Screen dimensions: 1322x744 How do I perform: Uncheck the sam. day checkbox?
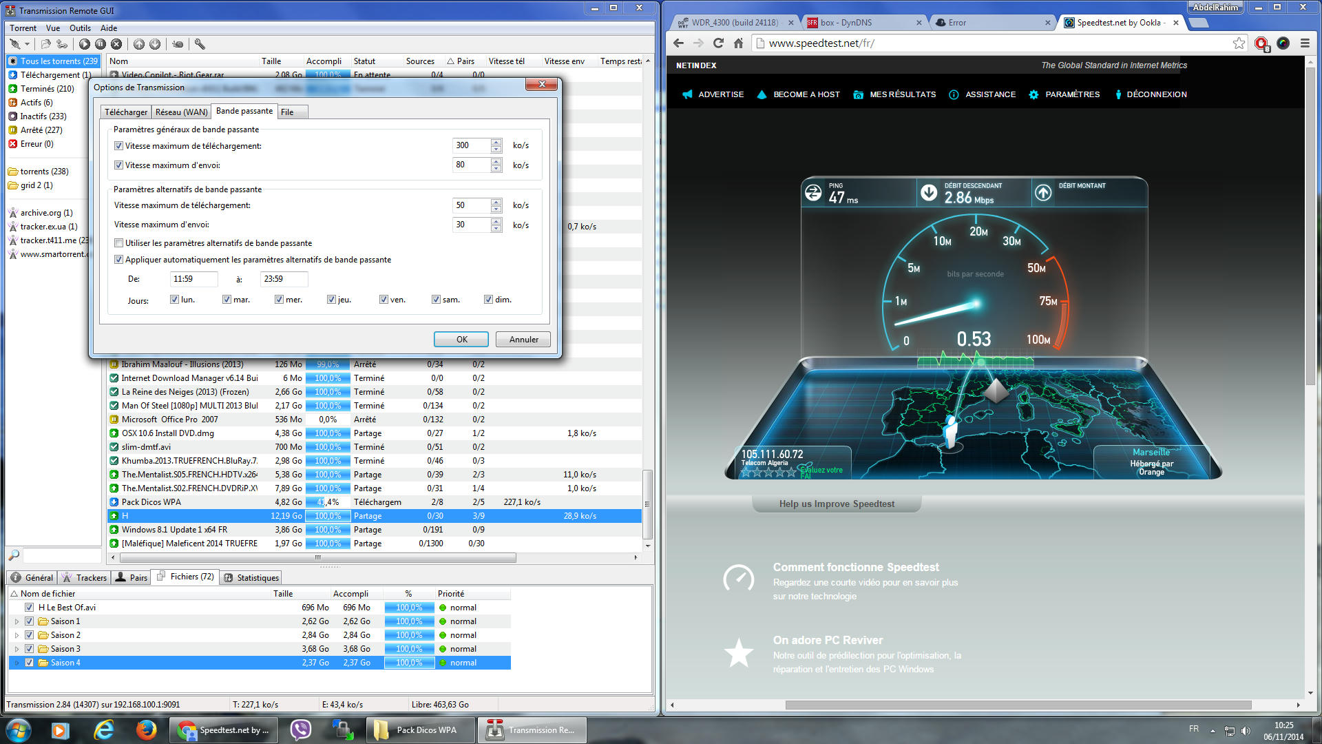click(436, 300)
